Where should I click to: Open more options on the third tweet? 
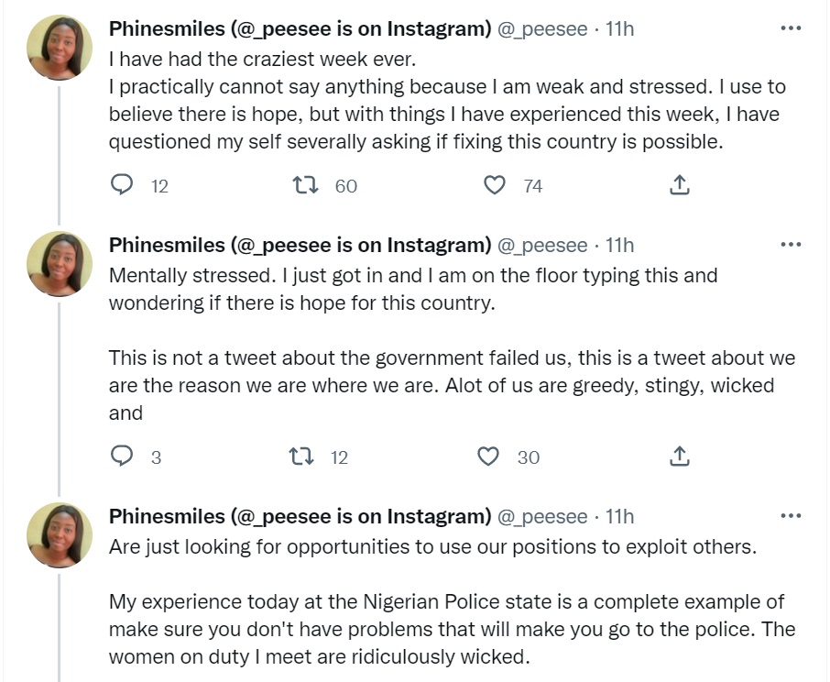790,516
